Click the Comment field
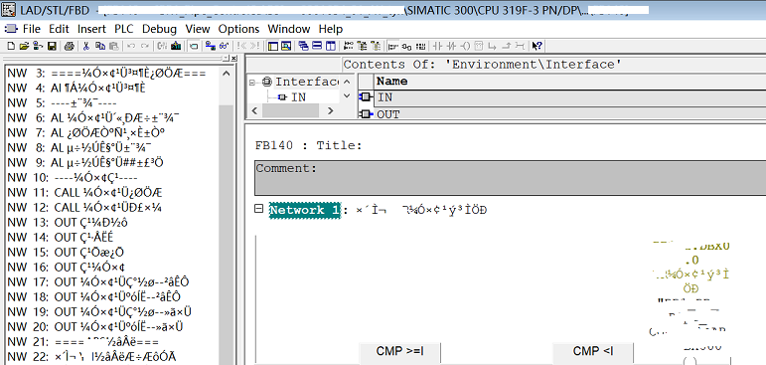Screen dimensions: 766x365 (510, 178)
